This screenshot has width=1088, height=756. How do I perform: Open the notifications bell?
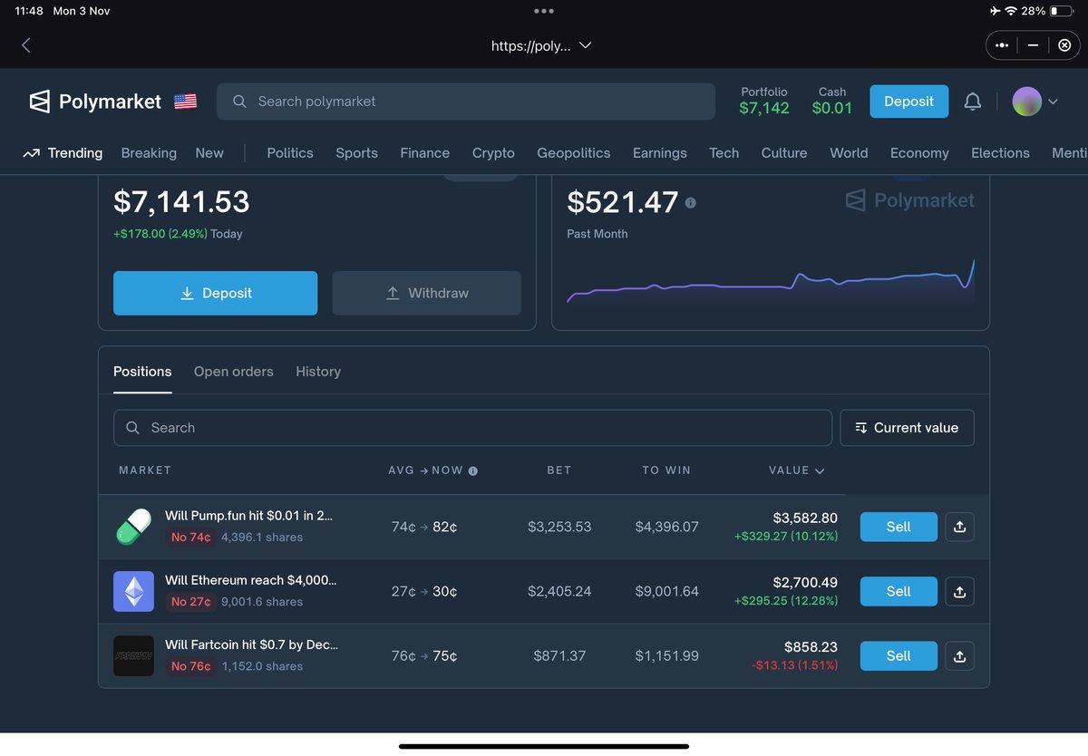(972, 102)
